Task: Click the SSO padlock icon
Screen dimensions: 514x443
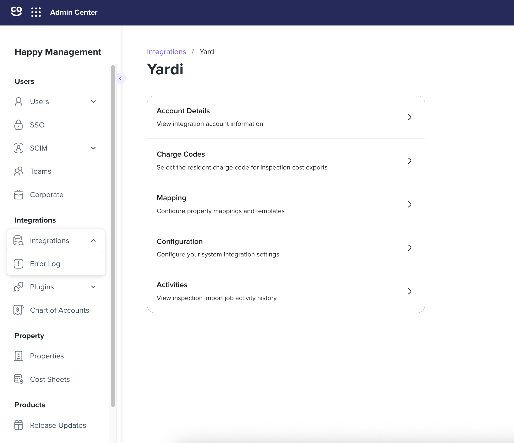Action: (x=19, y=125)
